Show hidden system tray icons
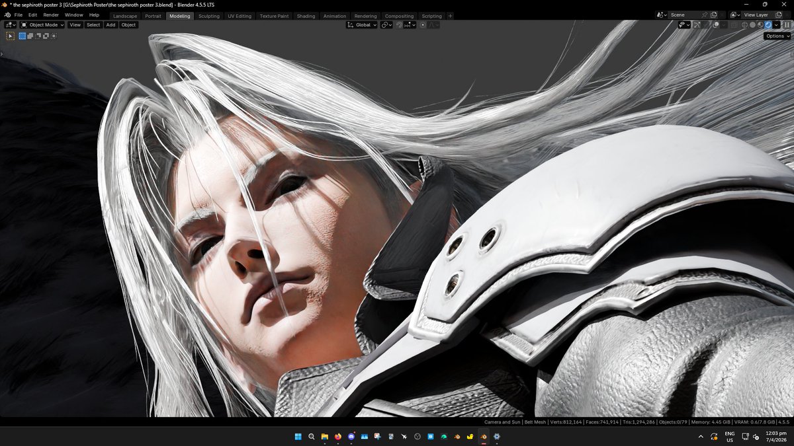 coord(701,437)
